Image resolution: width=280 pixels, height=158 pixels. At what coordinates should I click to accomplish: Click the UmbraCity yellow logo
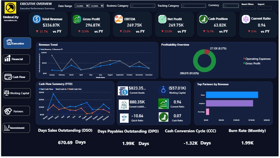click(x=10, y=8)
